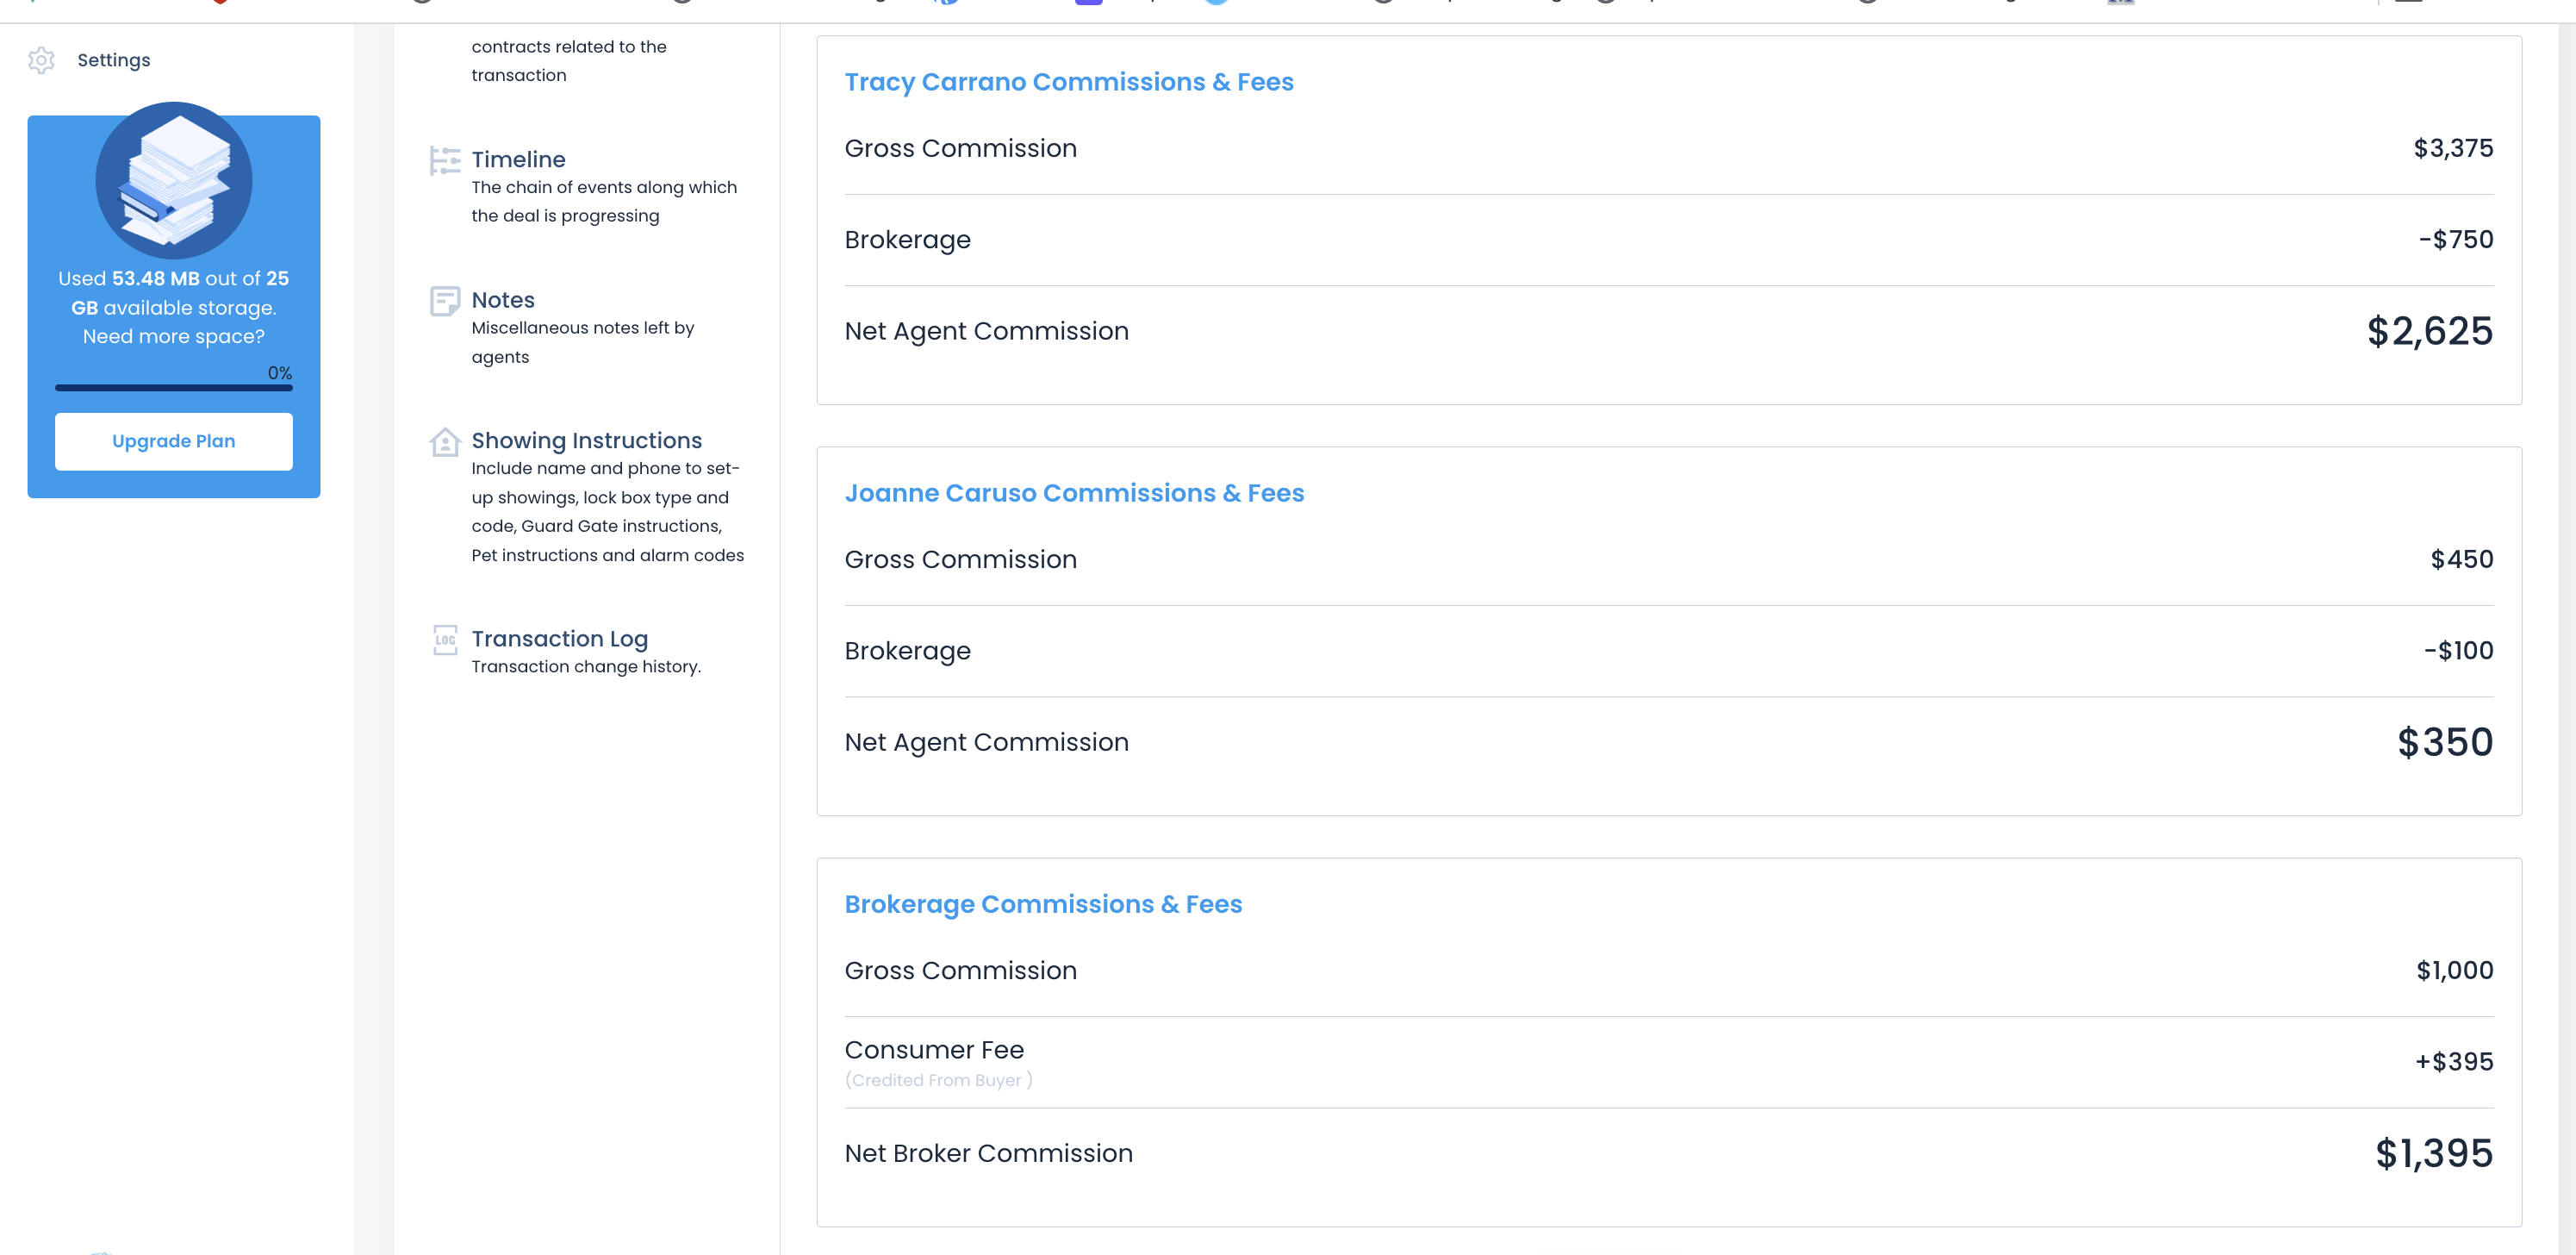
Task: Select Tracy Carrano's $3,375 gross commission
Action: click(x=2453, y=148)
